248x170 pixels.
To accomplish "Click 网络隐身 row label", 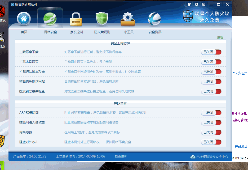I will coord(26,132).
